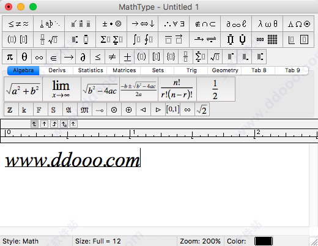Open the set theory symbols palette (∉∩⊂)
The height and width of the screenshot is (246, 318).
(205, 24)
